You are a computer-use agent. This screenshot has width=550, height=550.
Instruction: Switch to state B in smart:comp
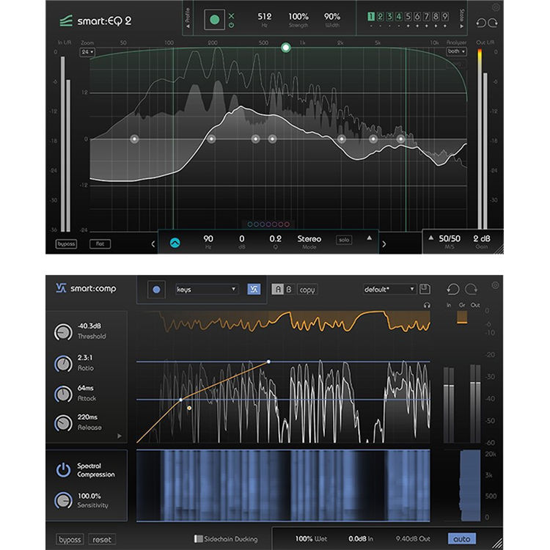click(289, 290)
